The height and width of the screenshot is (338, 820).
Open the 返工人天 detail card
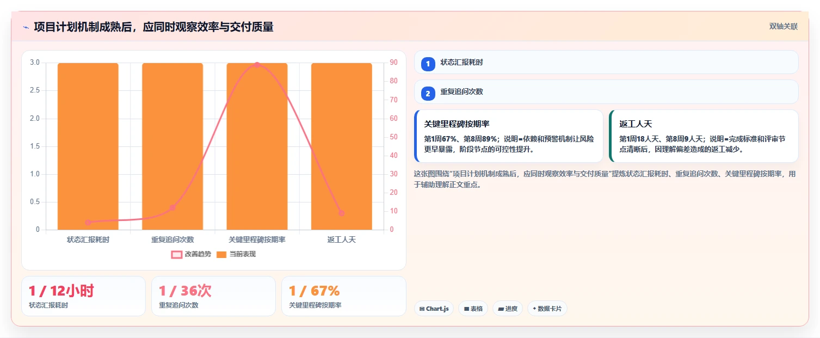pyautogui.click(x=704, y=136)
